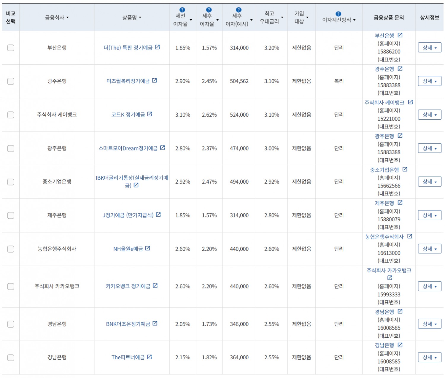Screen dimensions: 445x378
Task: Expand 상세 button in NH올원e예금 row
Action: pyautogui.click(x=430, y=249)
